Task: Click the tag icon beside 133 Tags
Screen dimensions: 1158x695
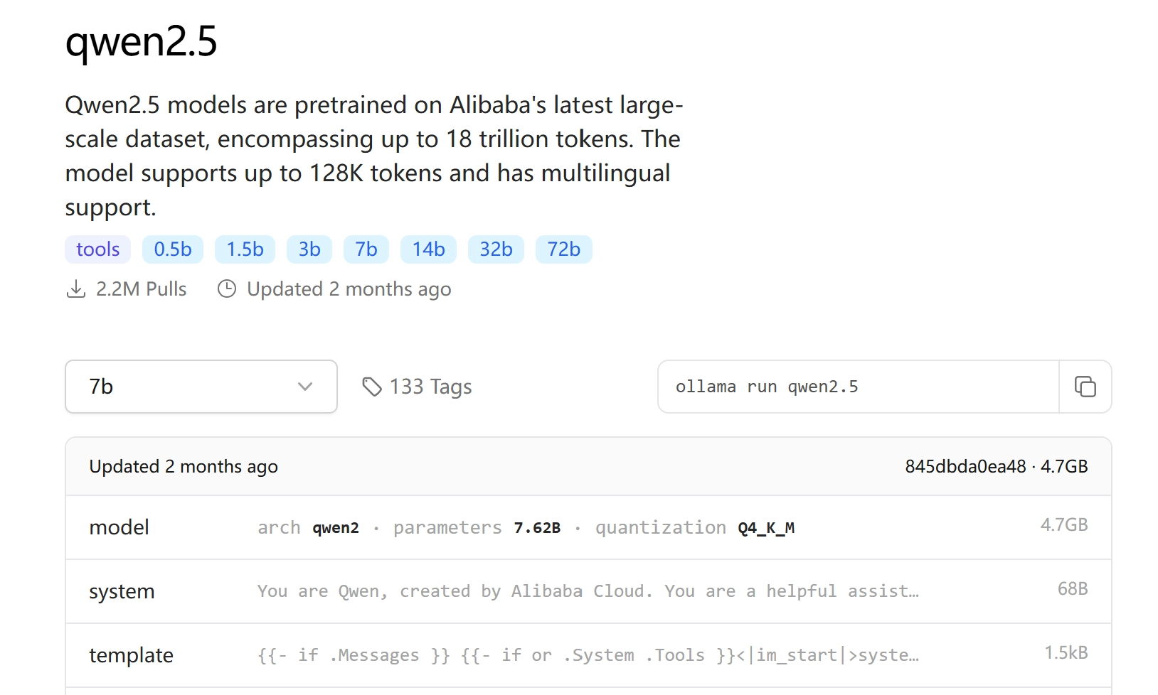Action: [371, 387]
